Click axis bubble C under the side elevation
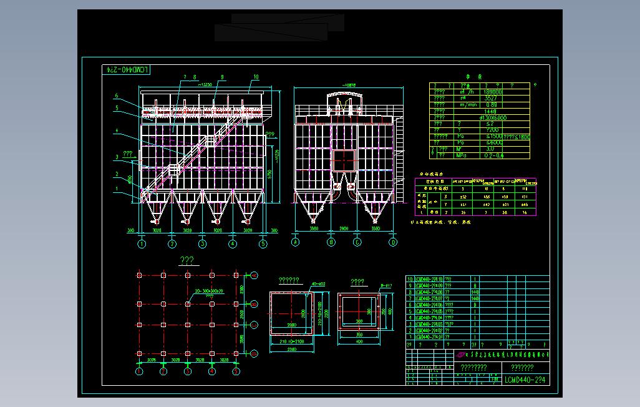This screenshot has height=407, width=640. click(x=357, y=242)
